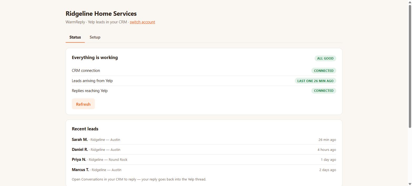This screenshot has width=412, height=186.
Task: Select the Marcus T. lead row
Action: pos(204,170)
